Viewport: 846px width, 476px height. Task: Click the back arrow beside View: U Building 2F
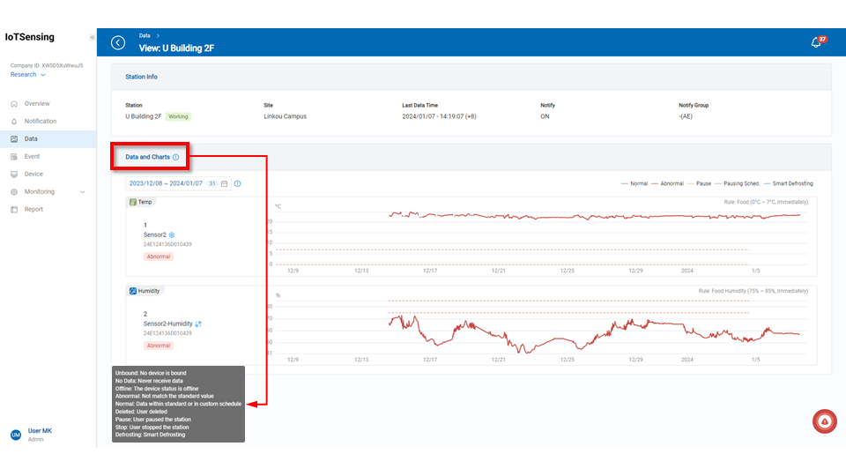(118, 42)
